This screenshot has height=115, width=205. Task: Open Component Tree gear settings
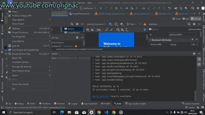coord(77,38)
